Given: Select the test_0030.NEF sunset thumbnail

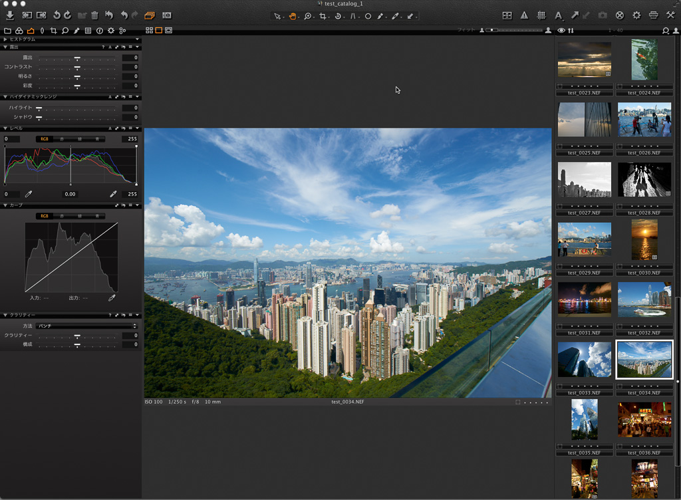Looking at the screenshot, I should click(x=644, y=239).
